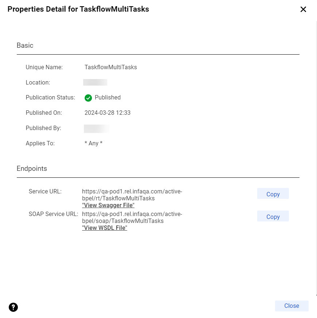Open the View Swagger File link
The width and height of the screenshot is (317, 318).
coord(108,205)
